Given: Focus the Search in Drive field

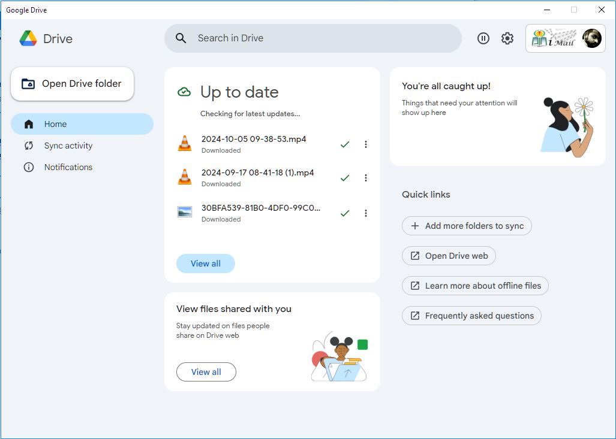Looking at the screenshot, I should (x=312, y=38).
